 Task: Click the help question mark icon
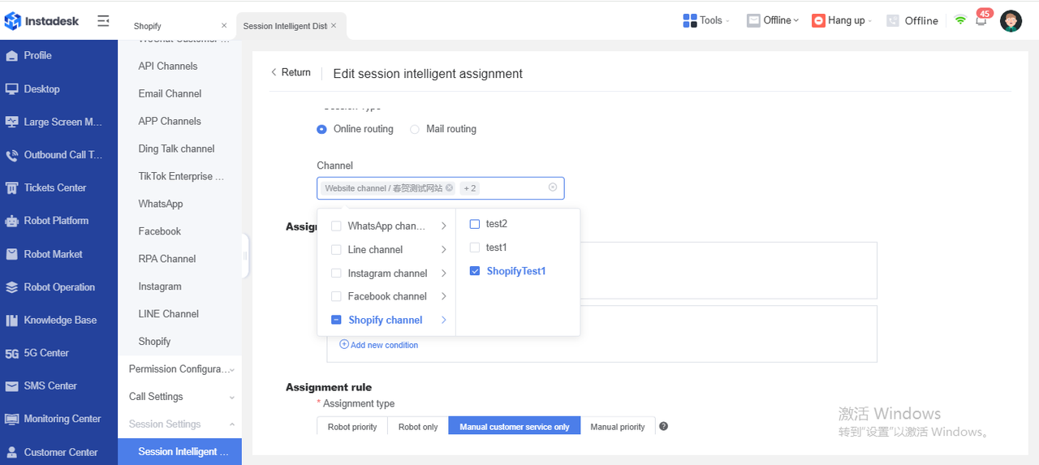point(663,427)
